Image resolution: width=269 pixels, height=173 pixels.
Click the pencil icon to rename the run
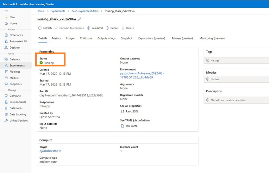[79, 19]
